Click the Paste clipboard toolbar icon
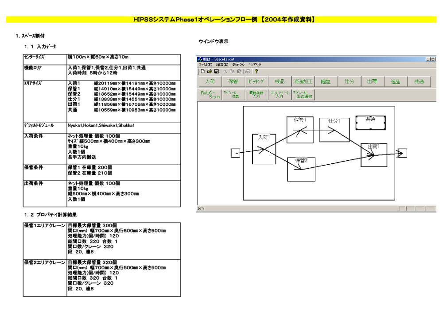Image resolution: width=443 pixels, height=332 pixels. coord(239,71)
